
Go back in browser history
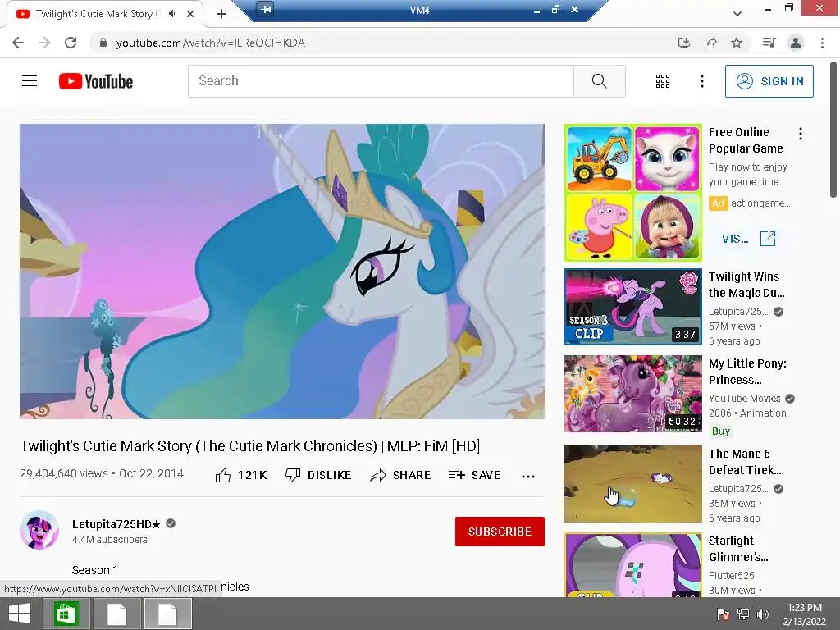coord(18,43)
